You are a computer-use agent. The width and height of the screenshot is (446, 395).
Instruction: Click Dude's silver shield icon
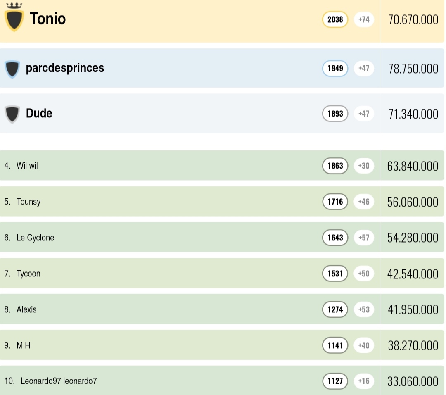[x=12, y=114]
